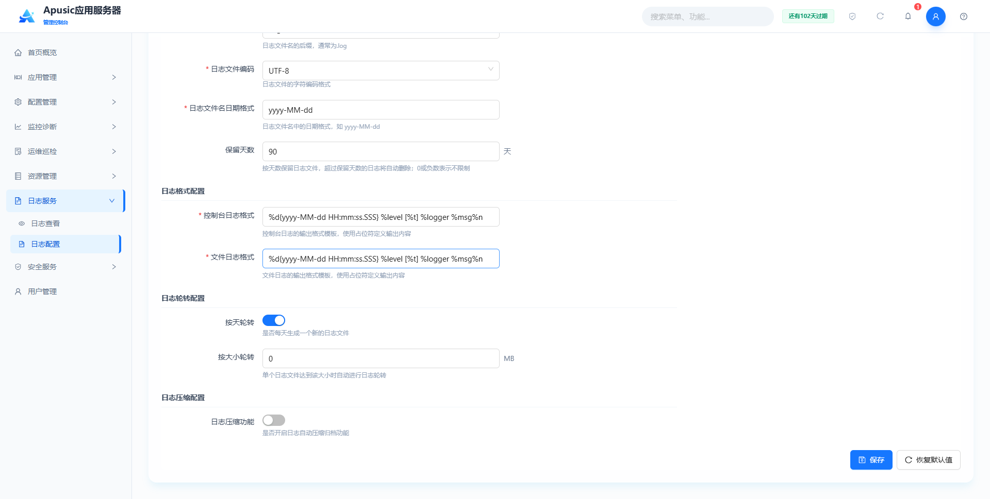The height and width of the screenshot is (499, 990).
Task: Click the 运维巡检 sidebar icon
Action: point(18,151)
